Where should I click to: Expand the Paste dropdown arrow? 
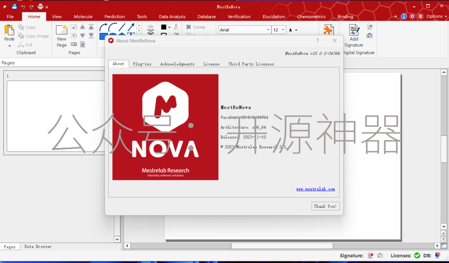(10, 46)
